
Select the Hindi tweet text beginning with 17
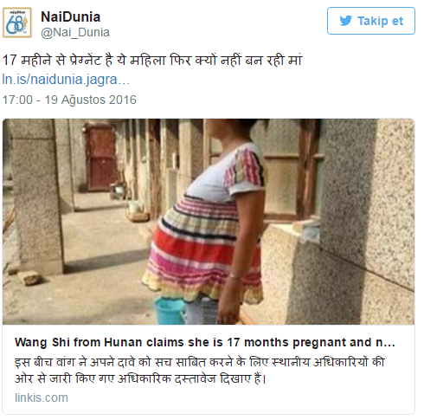tap(152, 60)
